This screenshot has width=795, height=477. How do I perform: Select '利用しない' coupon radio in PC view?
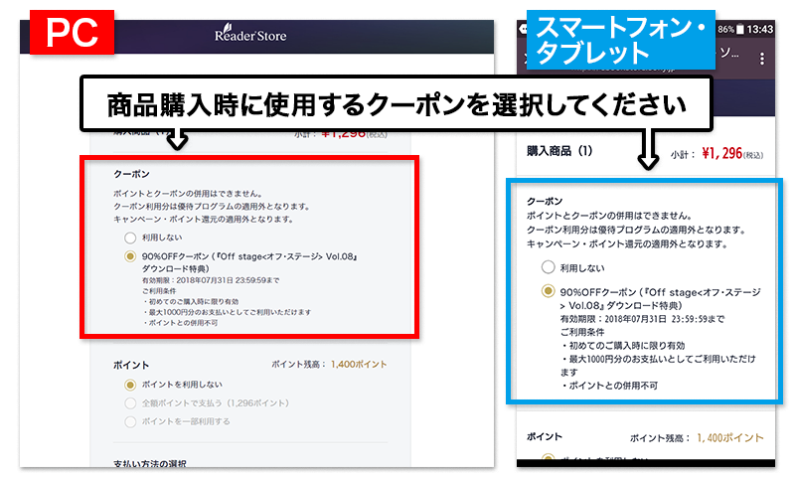[x=130, y=238]
